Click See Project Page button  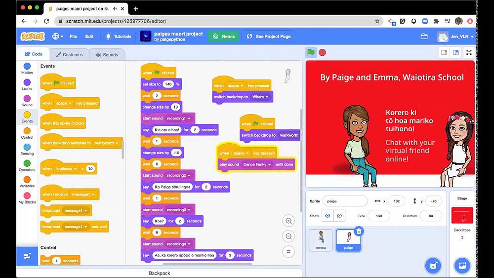(268, 37)
